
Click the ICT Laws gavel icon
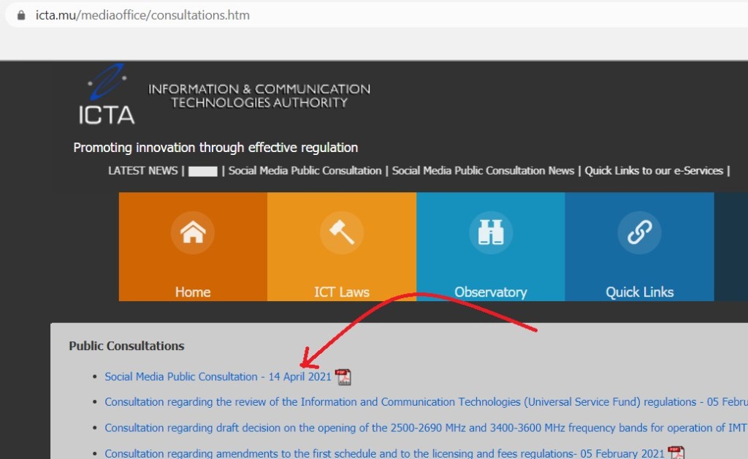pyautogui.click(x=341, y=233)
